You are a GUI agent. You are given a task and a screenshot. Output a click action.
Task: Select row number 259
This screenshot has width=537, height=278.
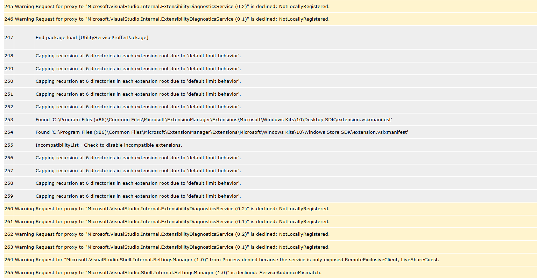point(9,196)
